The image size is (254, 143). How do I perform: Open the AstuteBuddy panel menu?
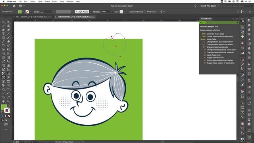tap(237, 19)
